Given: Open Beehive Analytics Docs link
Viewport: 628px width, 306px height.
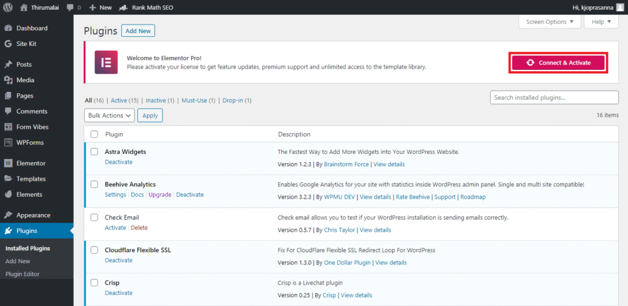Looking at the screenshot, I should coord(137,194).
